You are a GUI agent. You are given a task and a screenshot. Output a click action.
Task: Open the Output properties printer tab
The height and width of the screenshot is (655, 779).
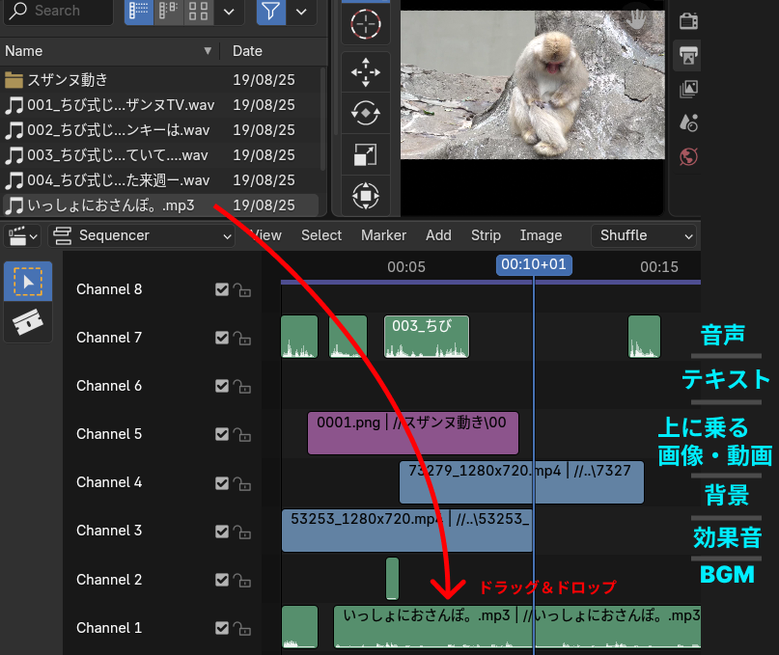[688, 56]
